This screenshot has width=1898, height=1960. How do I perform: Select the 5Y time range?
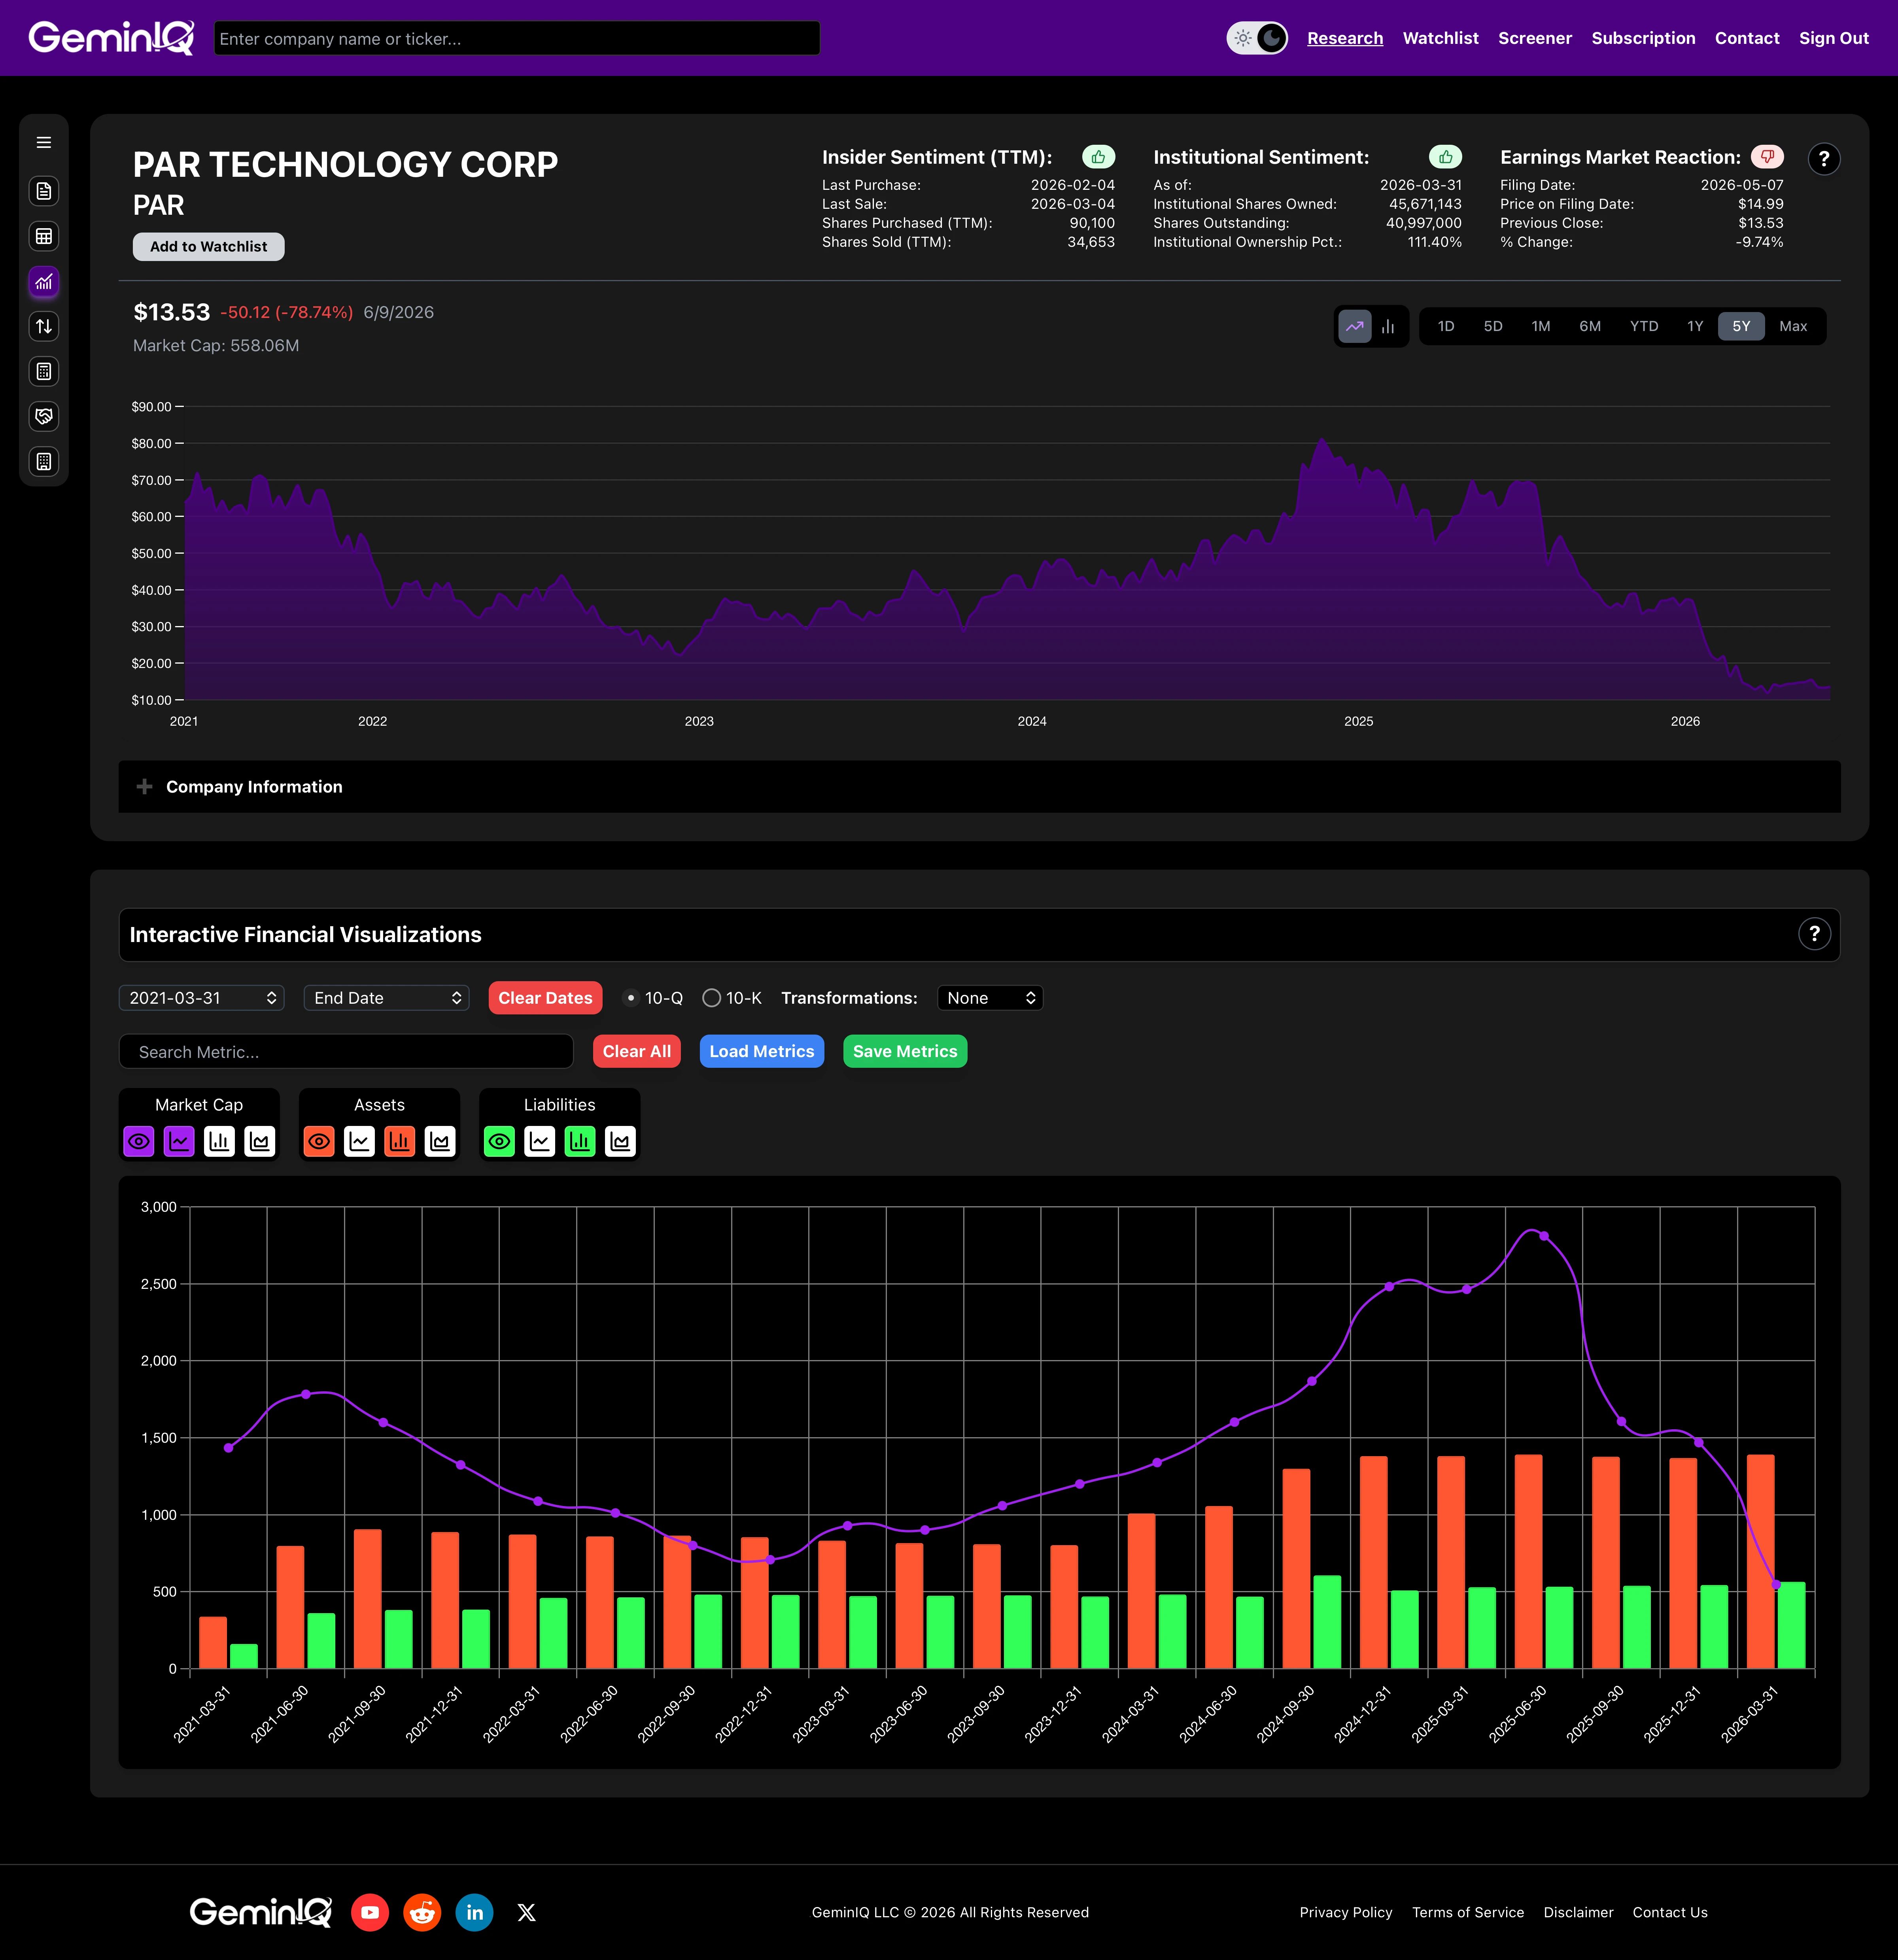pyautogui.click(x=1741, y=326)
